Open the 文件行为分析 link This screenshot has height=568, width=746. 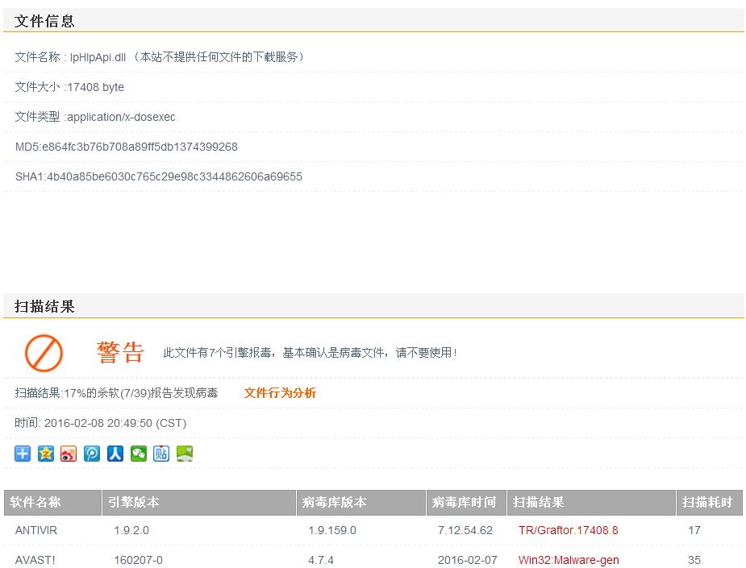280,393
